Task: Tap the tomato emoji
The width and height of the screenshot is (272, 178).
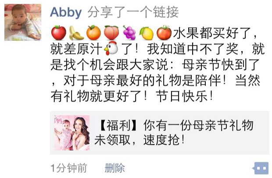Action: coord(164,33)
